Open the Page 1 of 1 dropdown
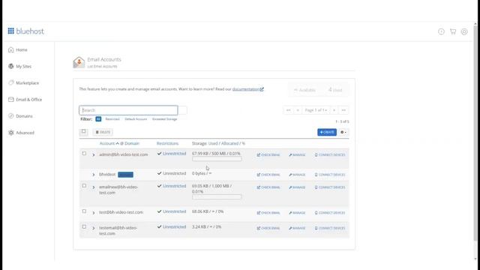The width and height of the screenshot is (480, 270). [x=316, y=110]
